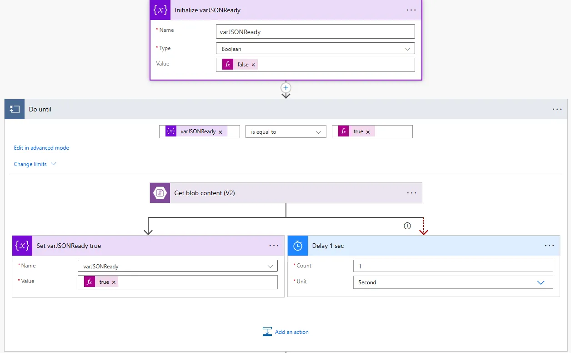The width and height of the screenshot is (571, 353).
Task: Click the Get blob content (V2) blob icon
Action: click(x=160, y=193)
